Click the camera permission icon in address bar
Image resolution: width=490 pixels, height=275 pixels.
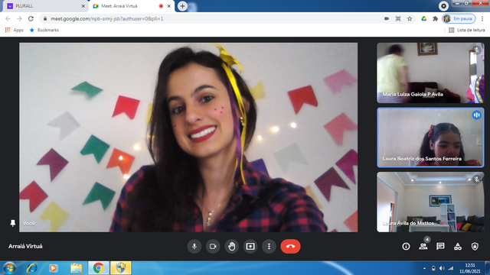click(387, 18)
